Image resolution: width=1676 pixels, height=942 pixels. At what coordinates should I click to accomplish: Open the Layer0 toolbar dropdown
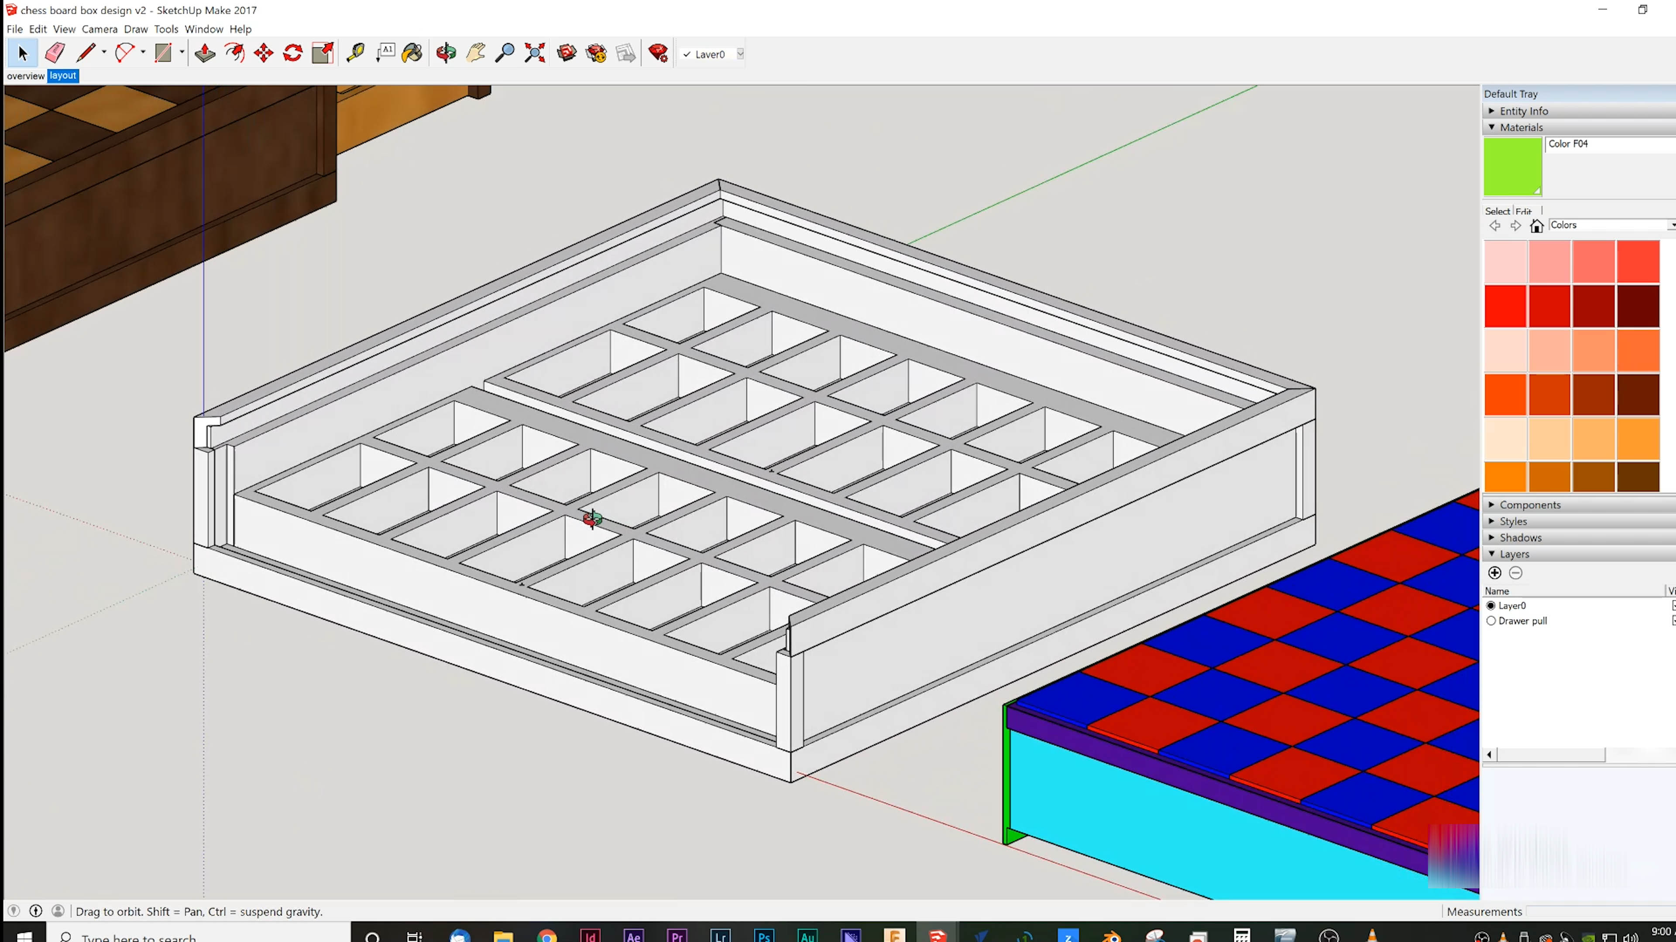click(740, 54)
